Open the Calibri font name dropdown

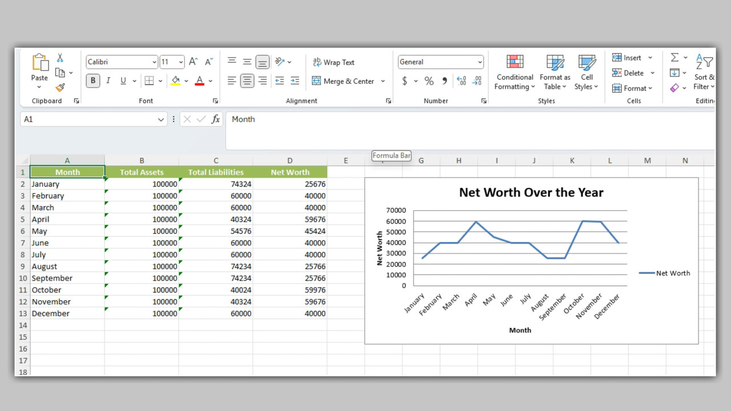click(x=155, y=62)
